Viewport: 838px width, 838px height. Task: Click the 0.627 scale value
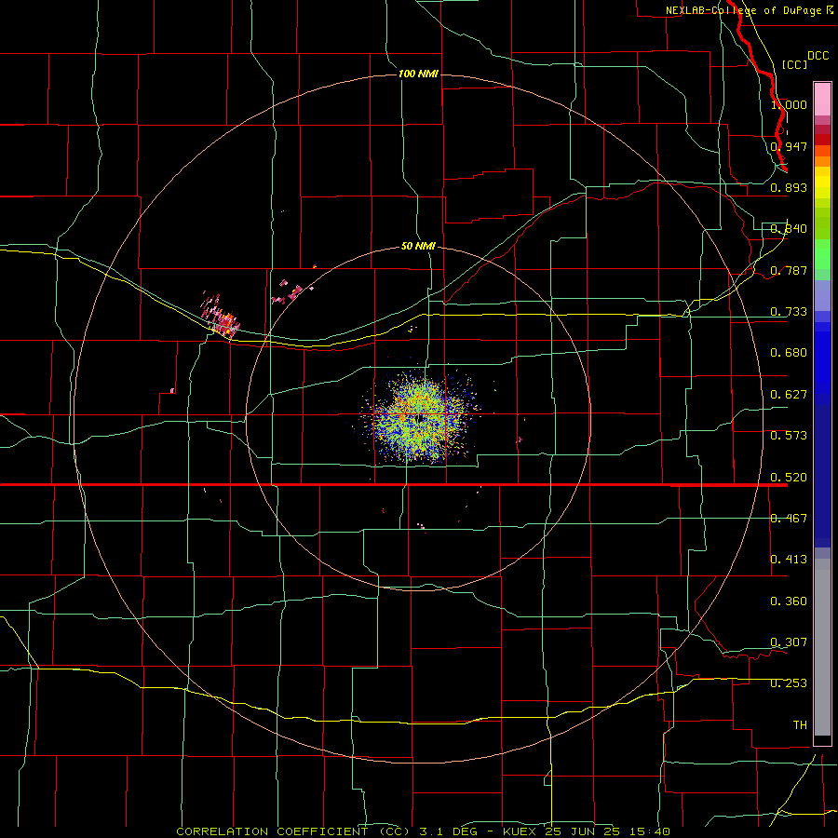pyautogui.click(x=789, y=395)
